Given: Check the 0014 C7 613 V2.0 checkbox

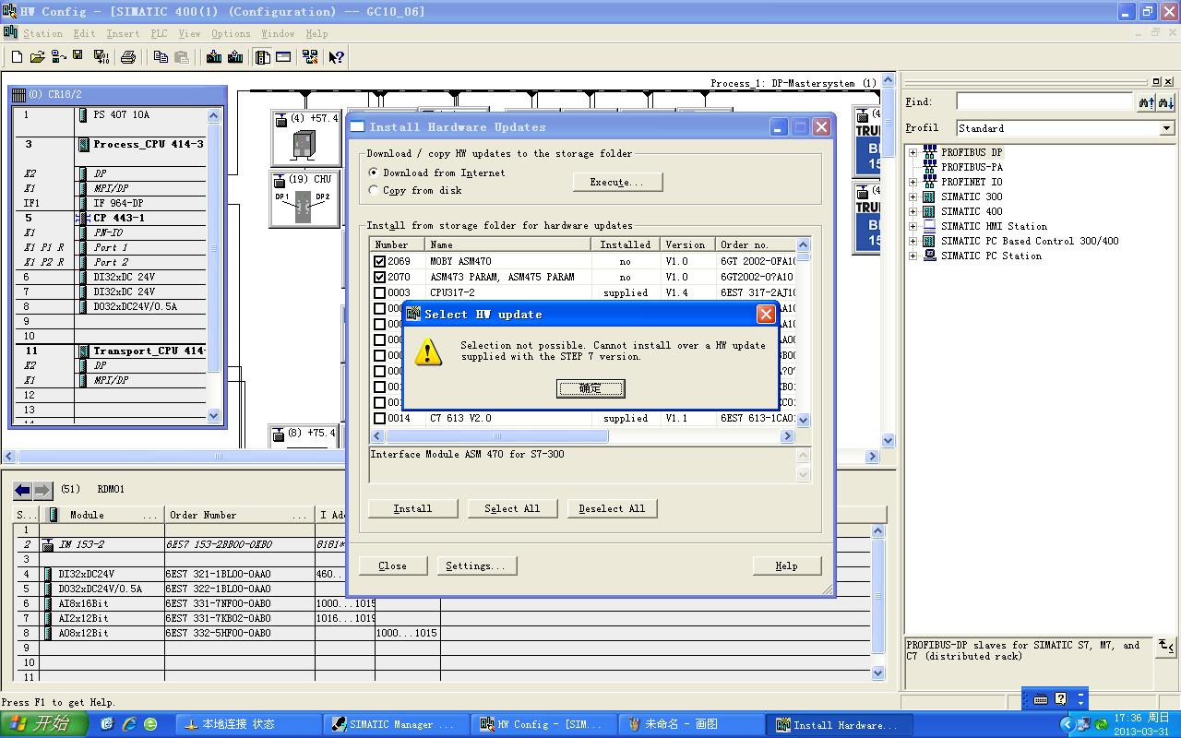Looking at the screenshot, I should click(379, 418).
